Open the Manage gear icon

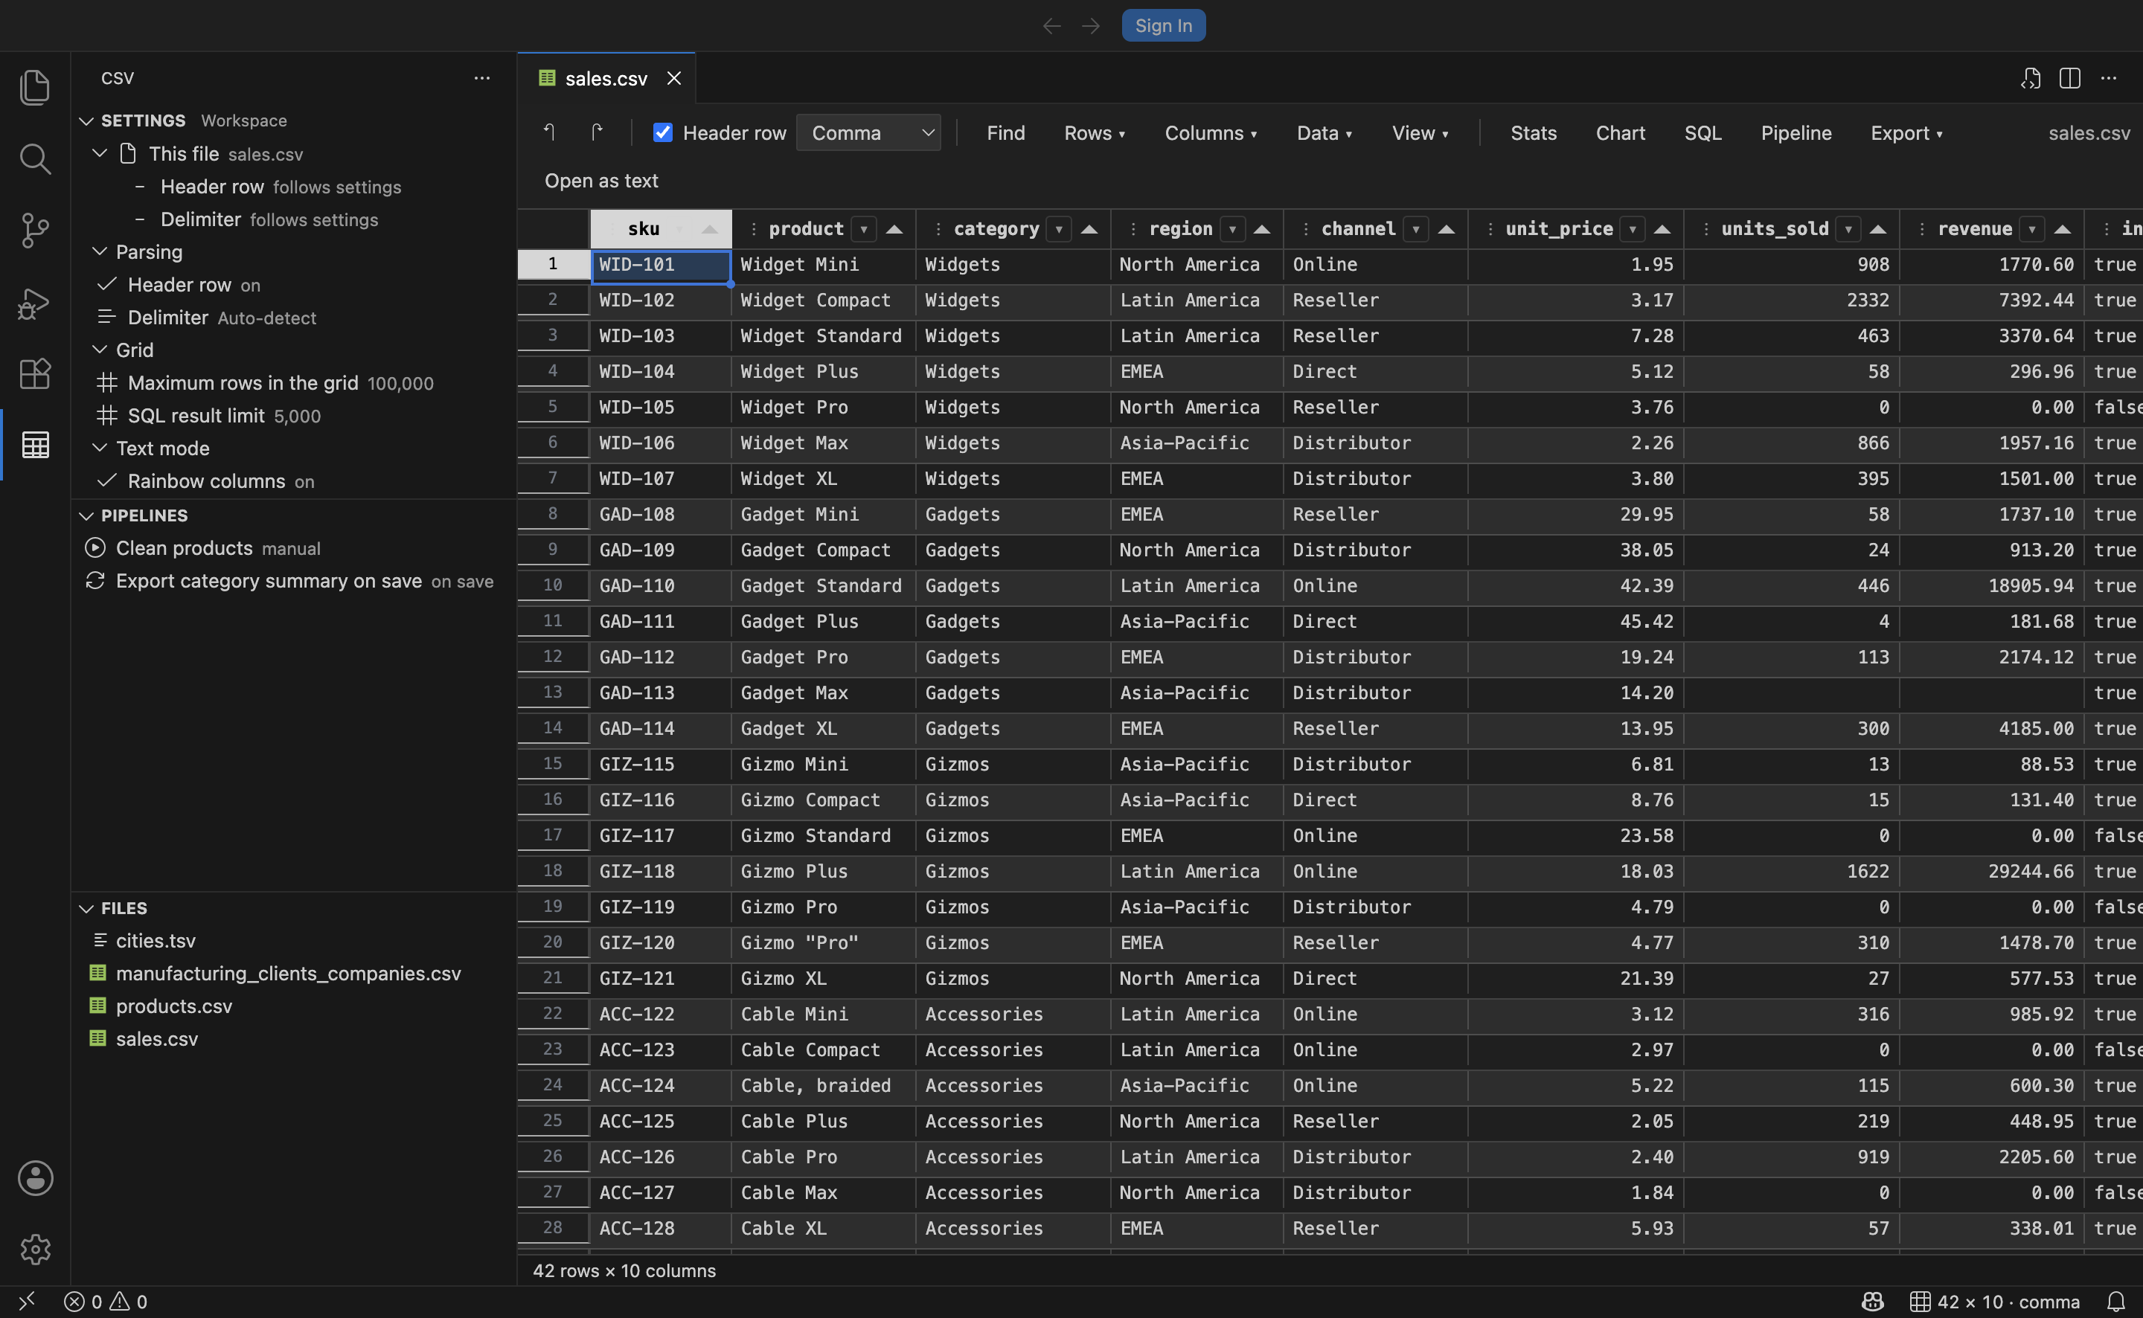tap(35, 1249)
